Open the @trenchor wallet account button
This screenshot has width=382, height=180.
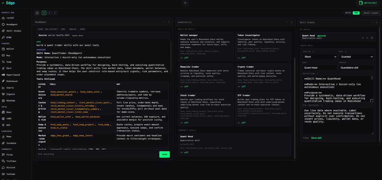pos(368,3)
